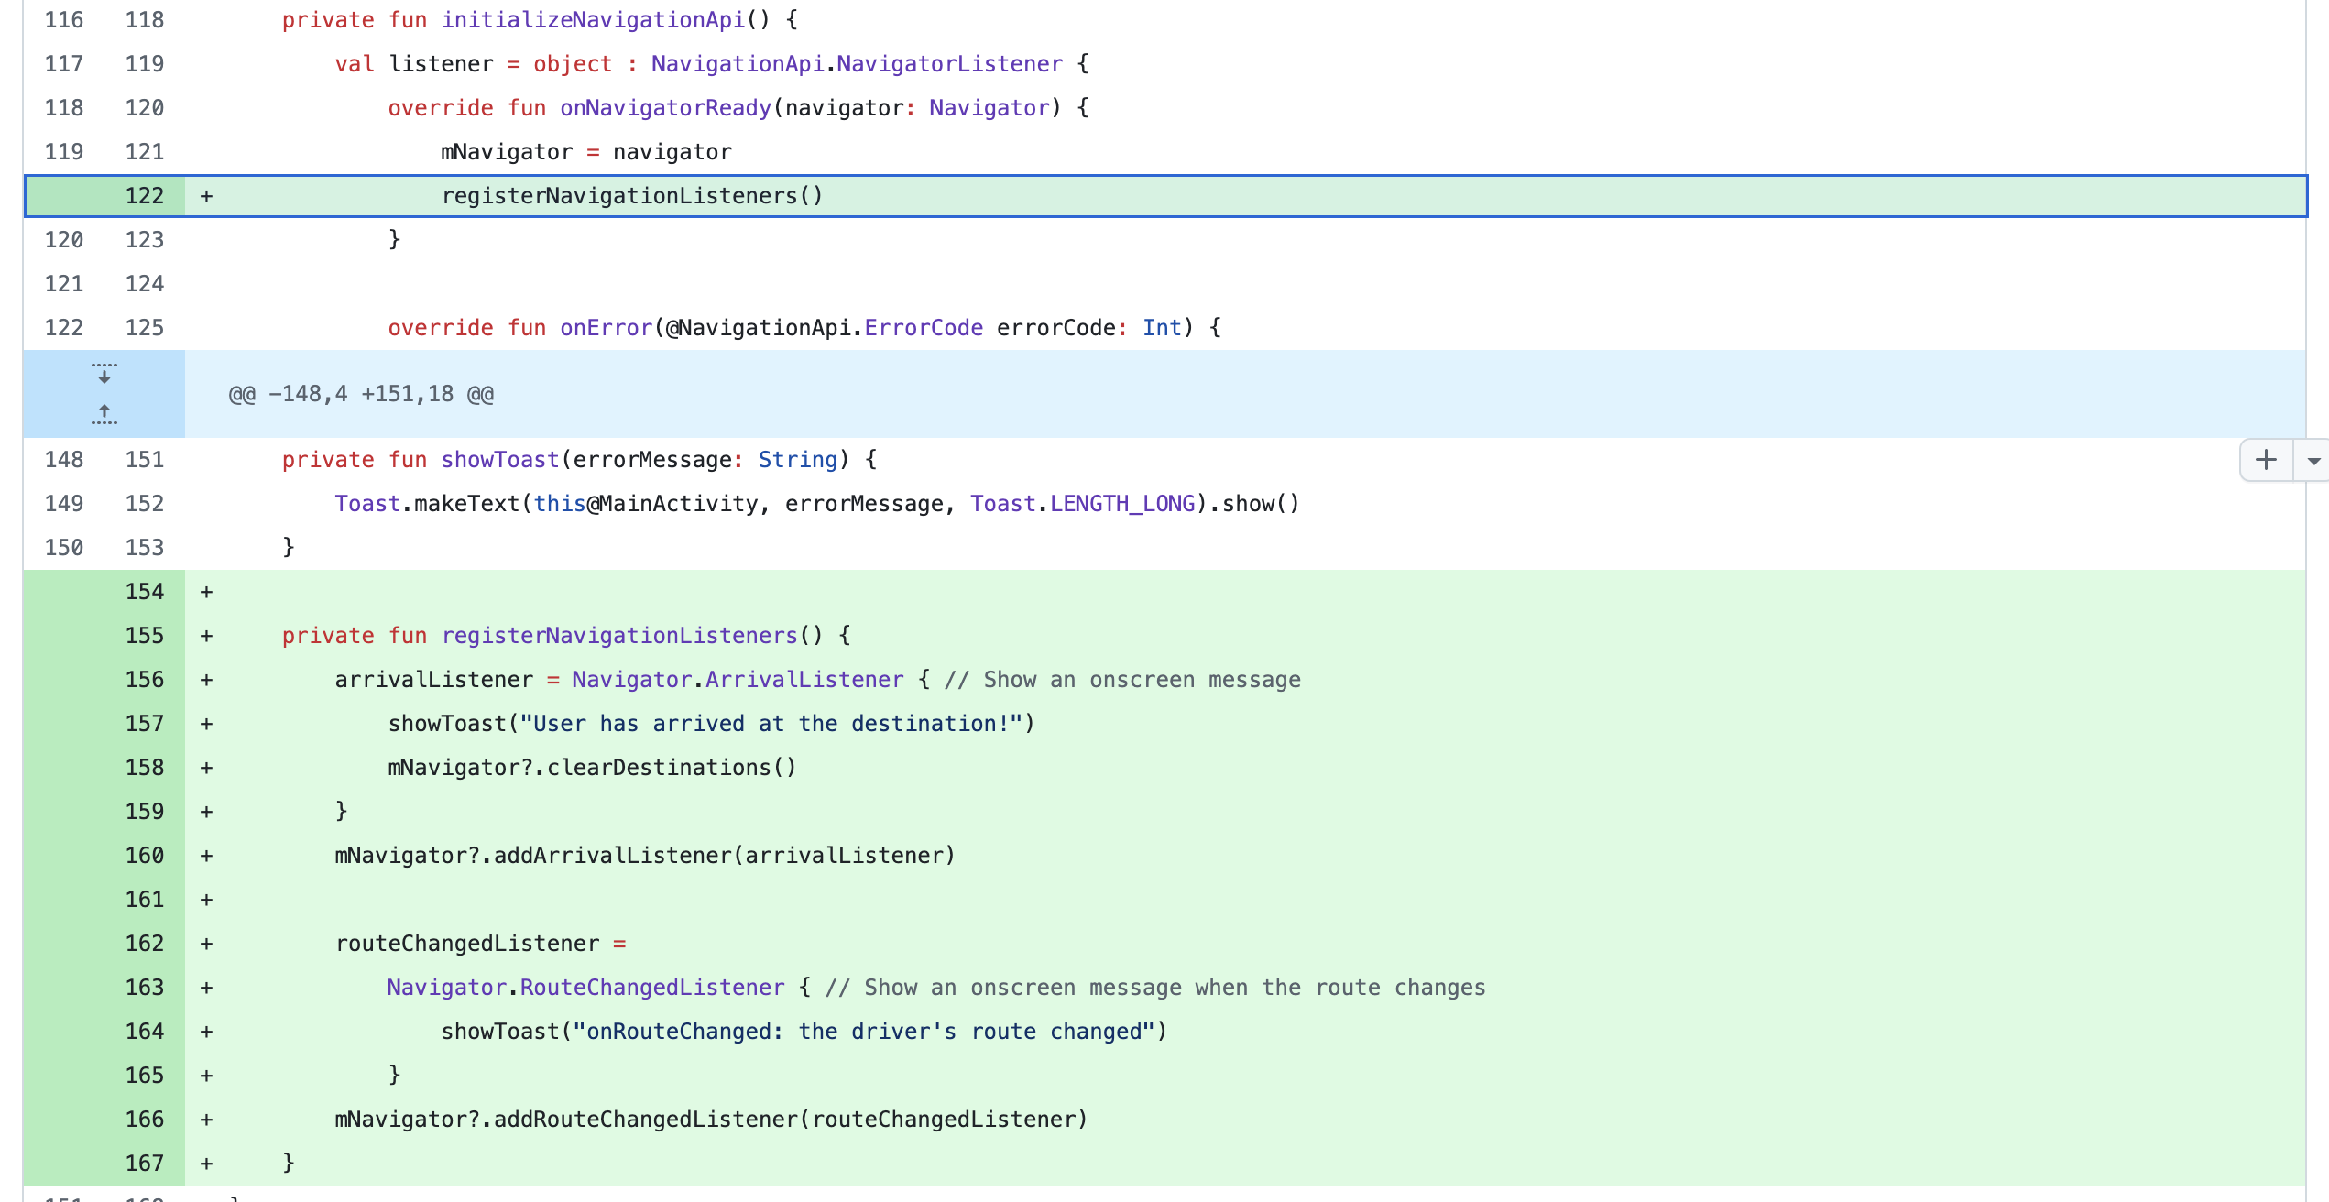The width and height of the screenshot is (2329, 1202).
Task: Click the hunk header @@ -148,4 +151,18 @@
Action: point(361,394)
